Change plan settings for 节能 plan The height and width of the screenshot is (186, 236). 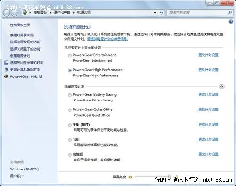click(x=208, y=139)
